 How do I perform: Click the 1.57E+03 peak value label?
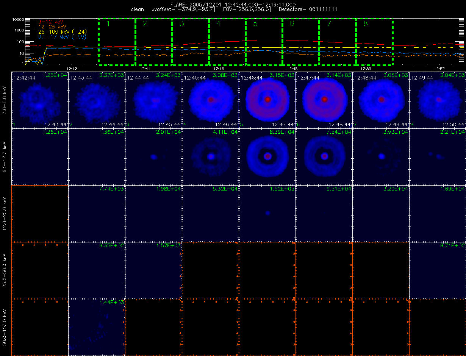coord(168,246)
